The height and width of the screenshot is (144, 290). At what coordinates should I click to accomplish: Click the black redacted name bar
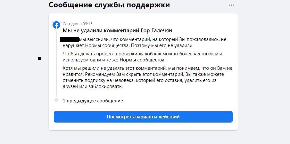coord(70,40)
